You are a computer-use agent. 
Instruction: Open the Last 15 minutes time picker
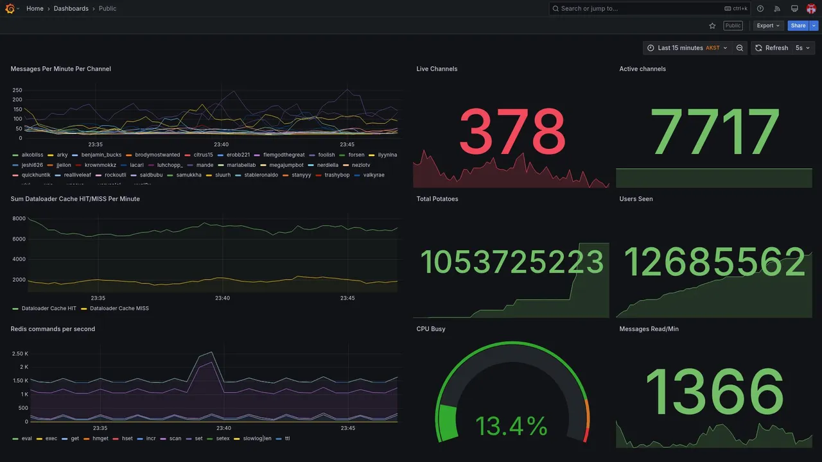[687, 48]
